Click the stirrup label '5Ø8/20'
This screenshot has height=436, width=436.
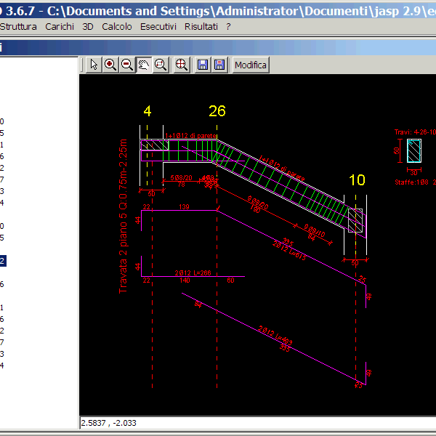pos(181,178)
